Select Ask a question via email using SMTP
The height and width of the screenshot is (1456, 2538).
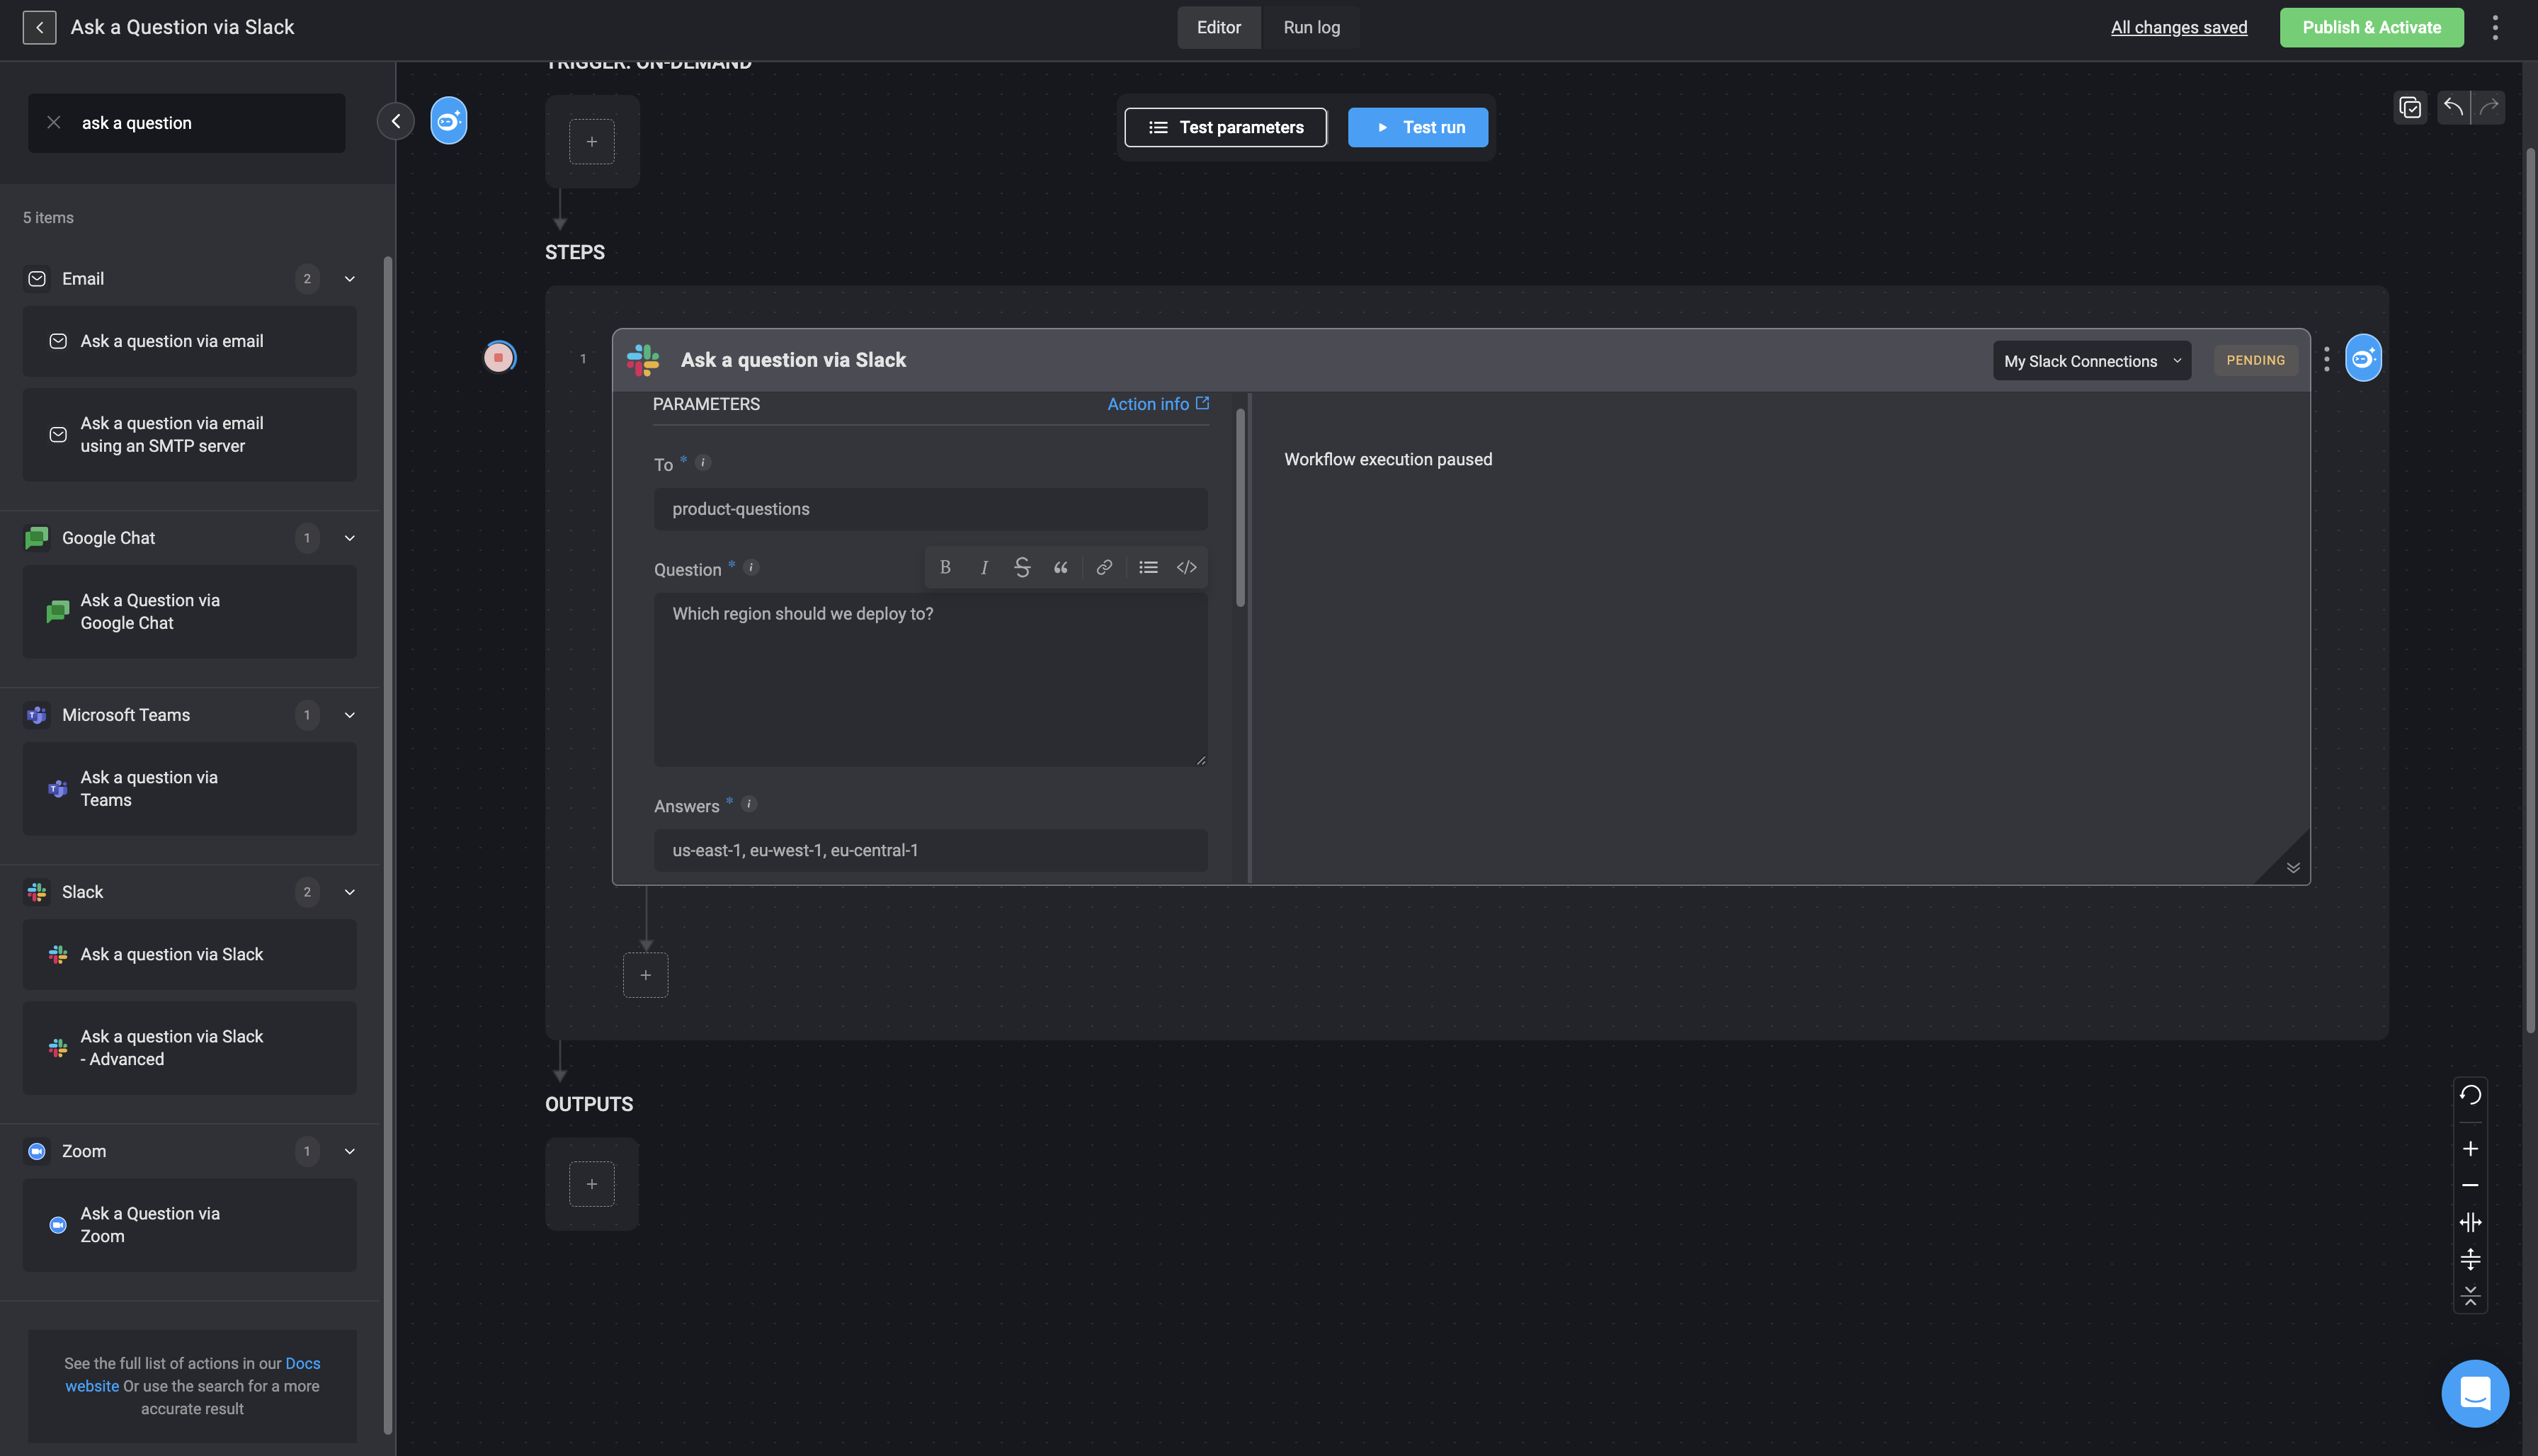pyautogui.click(x=190, y=435)
